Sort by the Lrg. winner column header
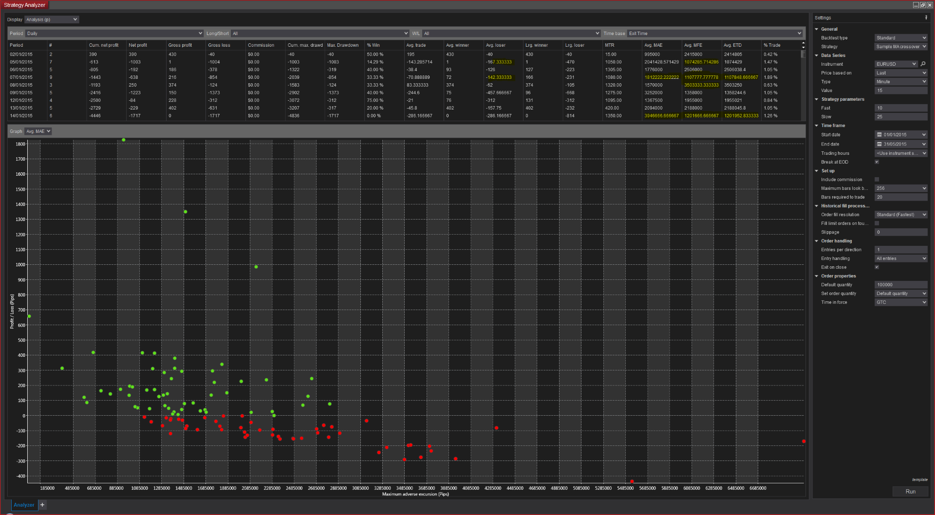 543,45
